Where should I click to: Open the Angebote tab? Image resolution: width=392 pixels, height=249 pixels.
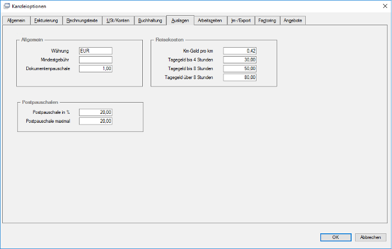pos(293,21)
